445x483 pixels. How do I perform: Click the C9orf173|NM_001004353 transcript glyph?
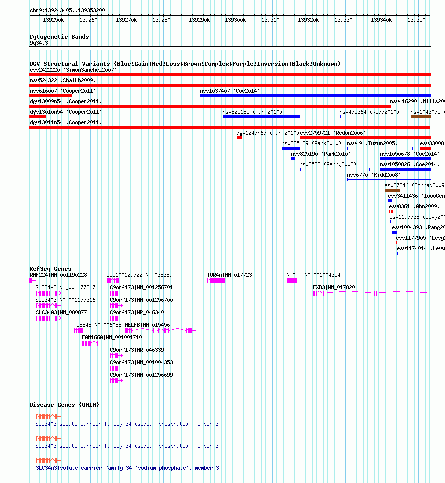(x=116, y=368)
